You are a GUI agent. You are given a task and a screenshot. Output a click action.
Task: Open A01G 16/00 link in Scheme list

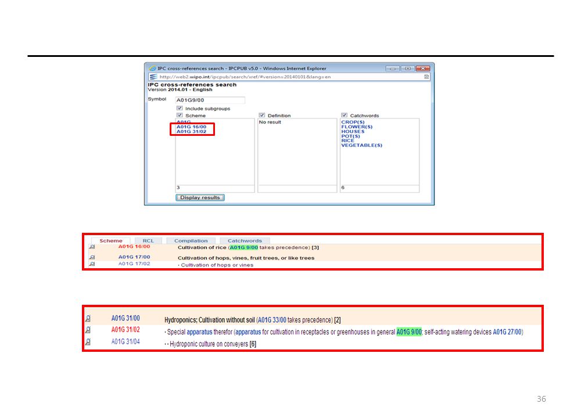point(191,127)
